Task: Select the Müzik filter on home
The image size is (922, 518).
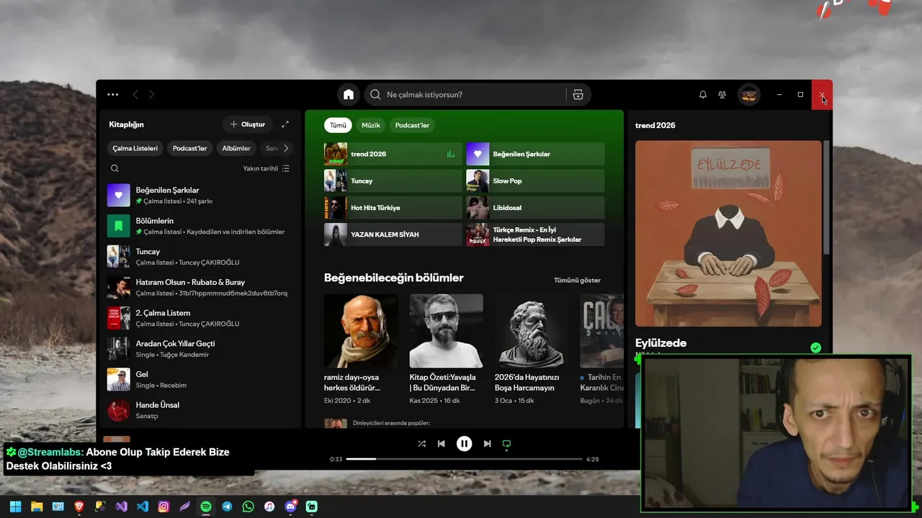Action: point(371,125)
